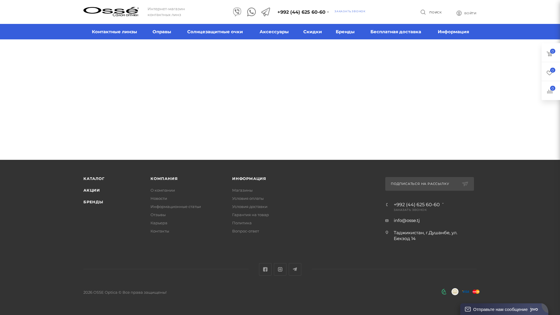Open Контактные линзы menu
Viewport: 560px width, 315px height.
click(114, 32)
